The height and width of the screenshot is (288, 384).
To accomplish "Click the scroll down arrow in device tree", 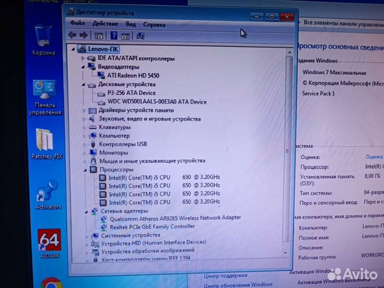I will (x=285, y=253).
